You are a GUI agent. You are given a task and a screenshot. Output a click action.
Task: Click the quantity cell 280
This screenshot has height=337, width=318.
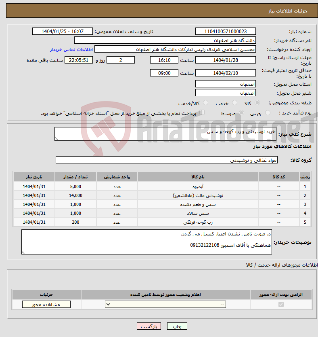[x=75, y=222]
